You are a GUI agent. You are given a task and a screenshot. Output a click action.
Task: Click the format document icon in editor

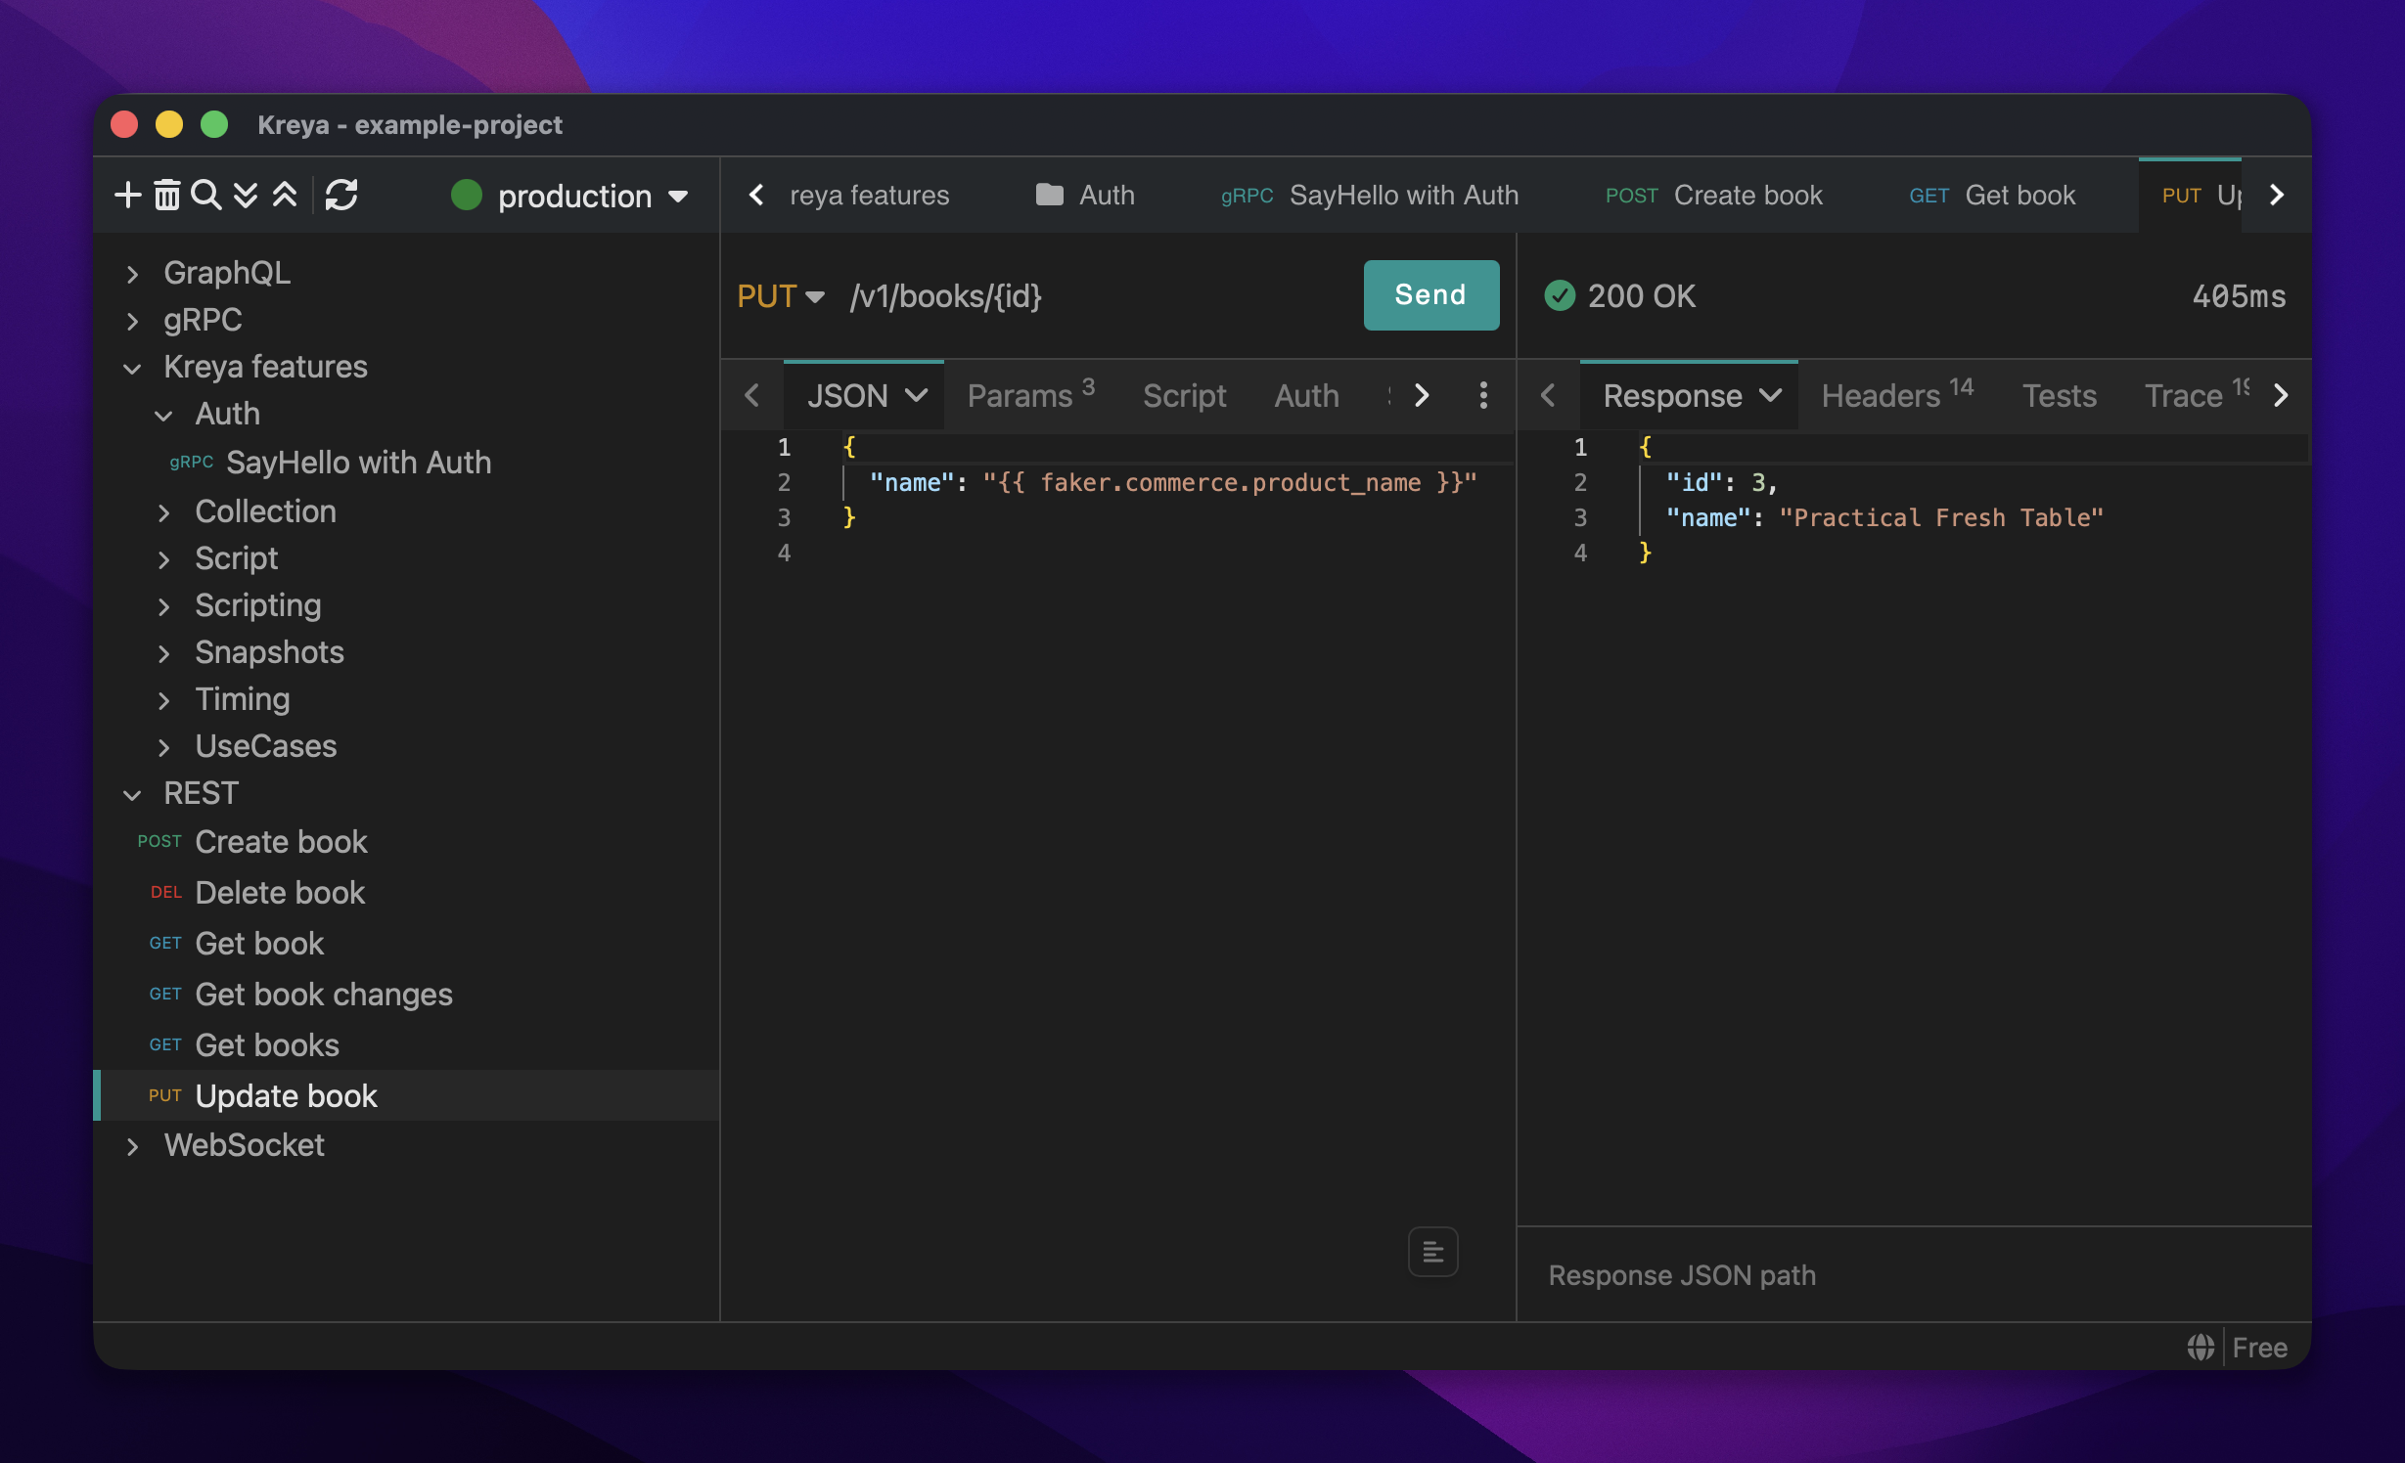click(x=1432, y=1251)
